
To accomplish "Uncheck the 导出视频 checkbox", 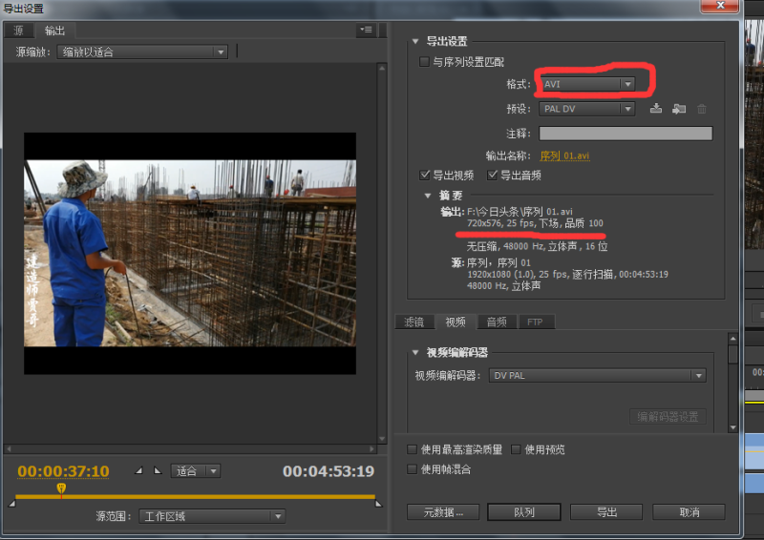I will click(425, 176).
